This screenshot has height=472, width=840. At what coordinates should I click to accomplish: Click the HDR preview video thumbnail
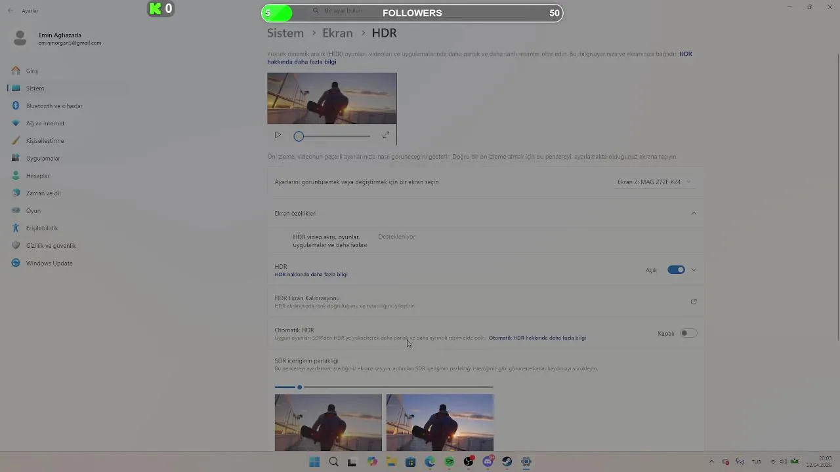coord(332,98)
